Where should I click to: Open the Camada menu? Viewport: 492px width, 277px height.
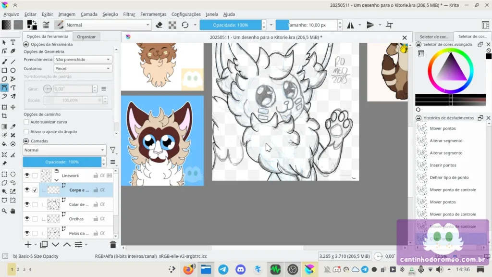(89, 14)
